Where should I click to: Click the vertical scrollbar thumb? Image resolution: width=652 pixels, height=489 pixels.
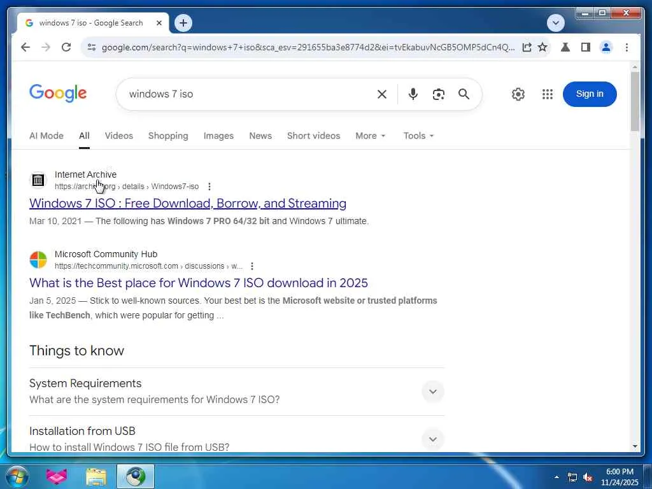tap(635, 101)
